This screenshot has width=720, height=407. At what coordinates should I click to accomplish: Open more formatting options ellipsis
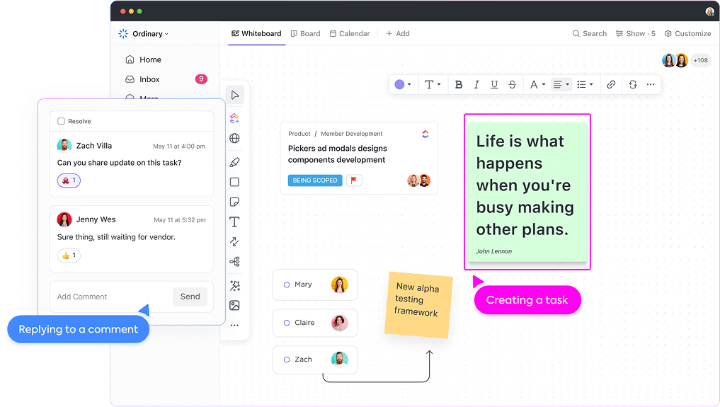(651, 84)
